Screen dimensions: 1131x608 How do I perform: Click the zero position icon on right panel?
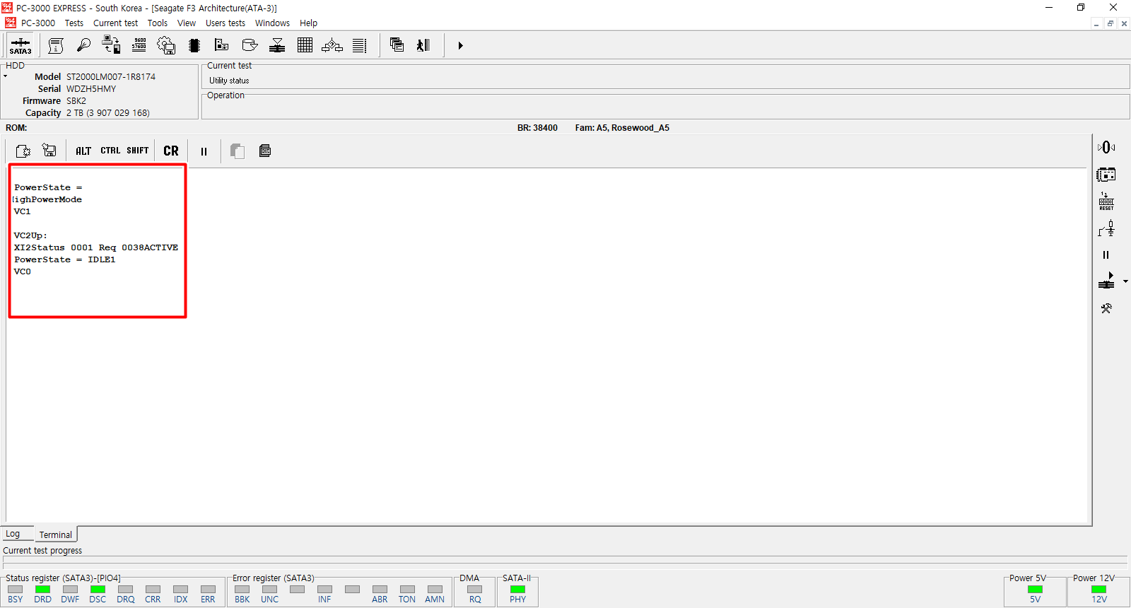[x=1106, y=147]
